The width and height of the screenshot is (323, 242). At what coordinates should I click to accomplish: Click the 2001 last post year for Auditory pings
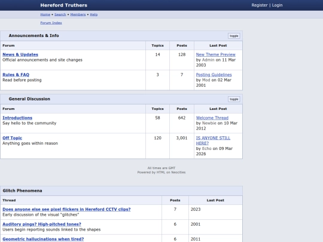(x=196, y=224)
